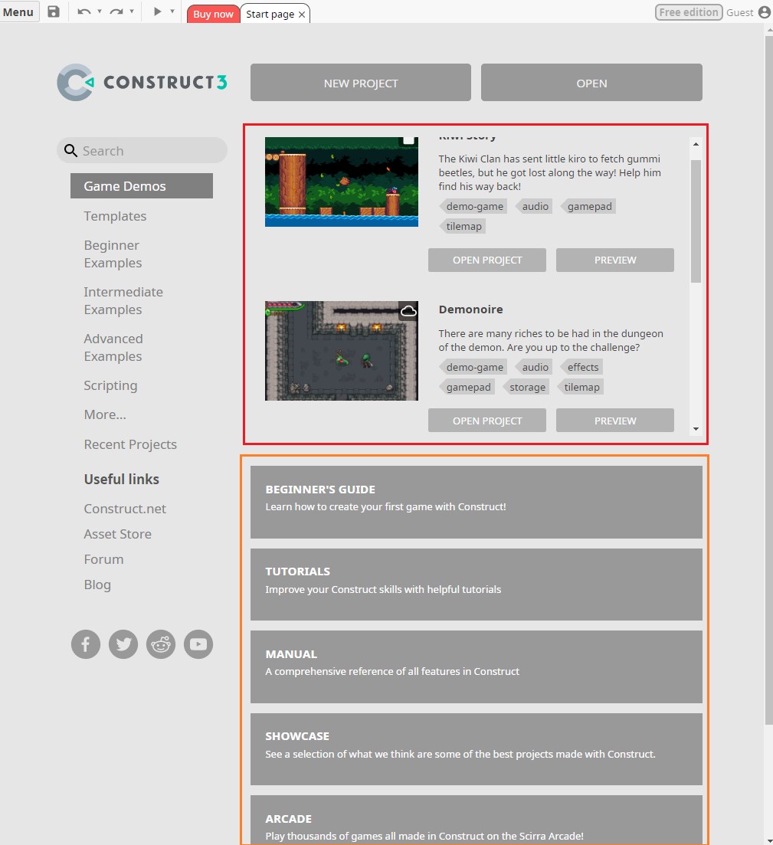This screenshot has width=773, height=845.
Task: Click the undo arrow icon
Action: pyautogui.click(x=84, y=11)
